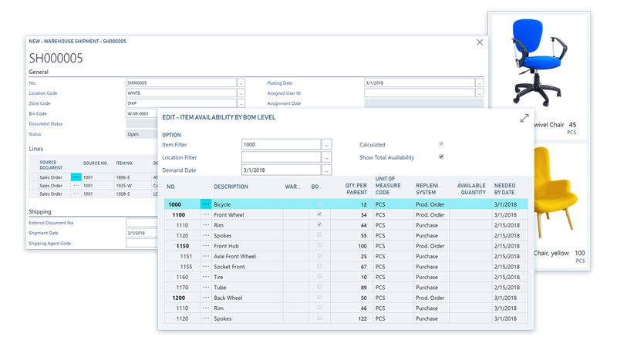Expand the Item Availability dialog to full screen
The image size is (617, 347).
tap(524, 118)
